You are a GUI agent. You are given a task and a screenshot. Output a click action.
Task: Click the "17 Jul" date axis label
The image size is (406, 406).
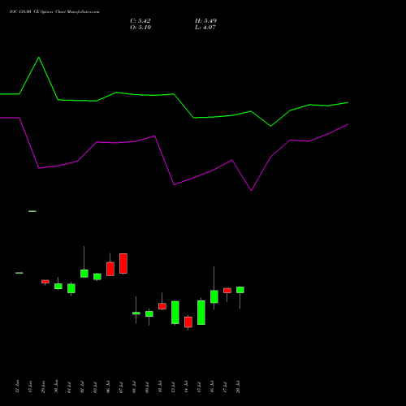click(x=226, y=387)
